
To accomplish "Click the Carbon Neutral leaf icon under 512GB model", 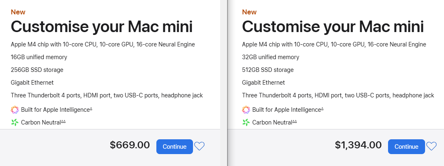I will click(x=246, y=122).
